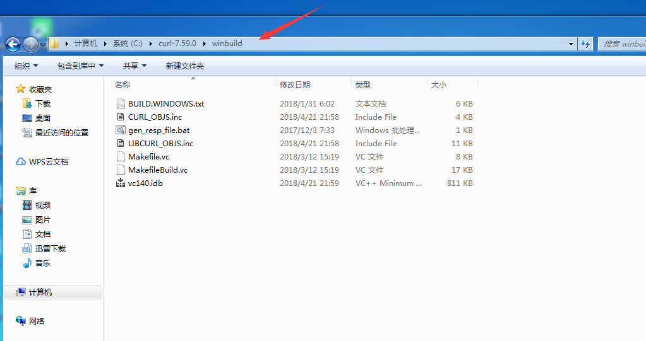Open recent locations dropdown beside Forward button
The image size is (646, 341).
(43, 44)
